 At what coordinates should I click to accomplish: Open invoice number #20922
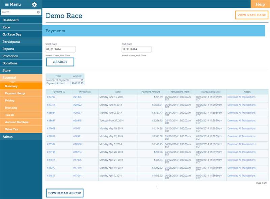77,105
